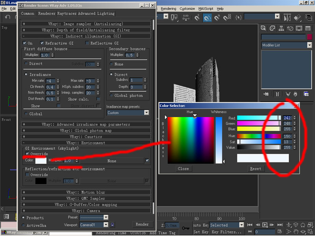The image size is (315, 236).
Task: Uncheck the GI On checkbox
Action: pyautogui.click(x=24, y=43)
